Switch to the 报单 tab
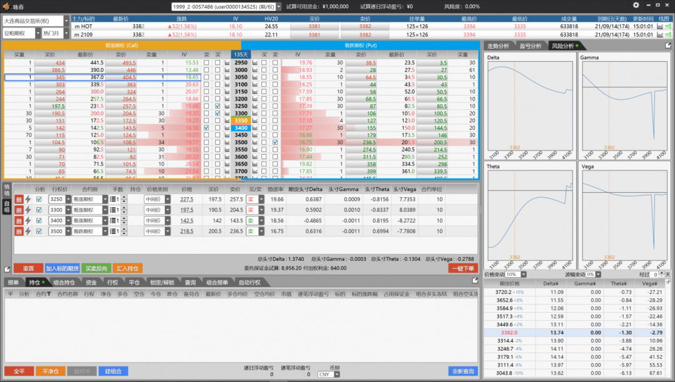This screenshot has height=382, width=675. pyautogui.click(x=13, y=282)
